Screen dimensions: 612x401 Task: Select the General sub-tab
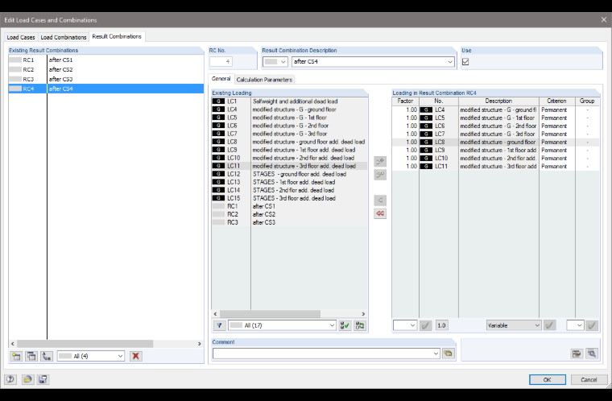(221, 79)
